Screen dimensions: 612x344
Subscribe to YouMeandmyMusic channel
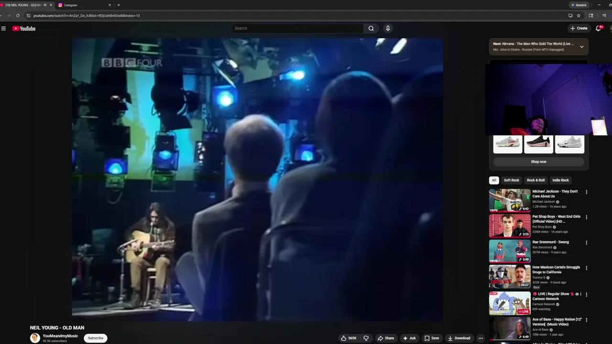point(96,338)
